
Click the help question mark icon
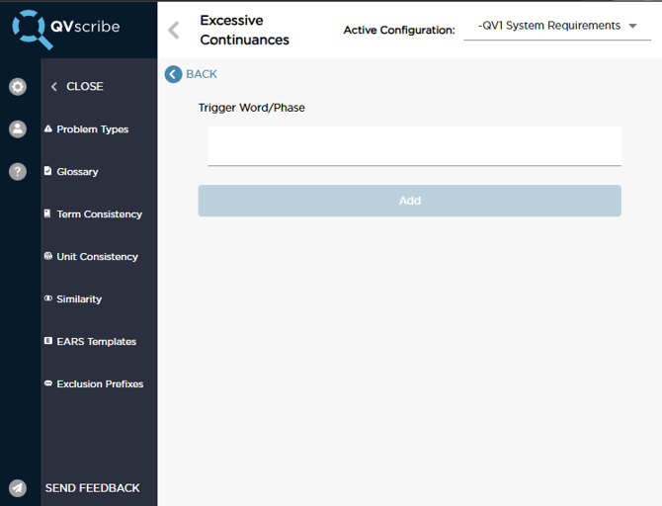coord(18,172)
